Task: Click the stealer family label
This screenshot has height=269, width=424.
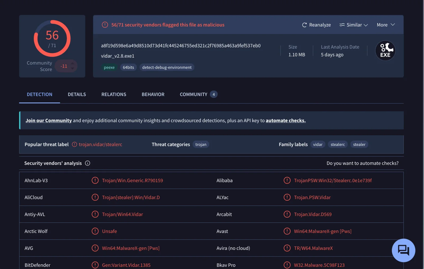Action: [x=359, y=145]
